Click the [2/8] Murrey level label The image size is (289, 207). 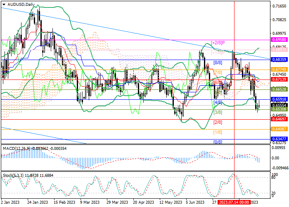coord(218,123)
